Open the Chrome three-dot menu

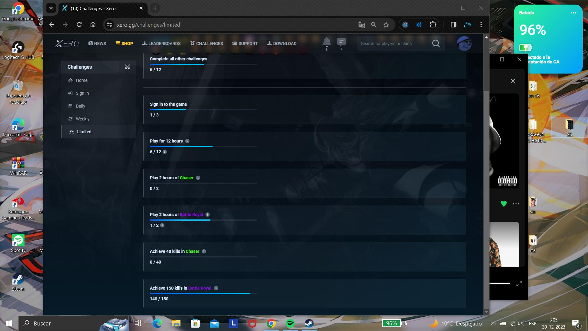point(481,25)
